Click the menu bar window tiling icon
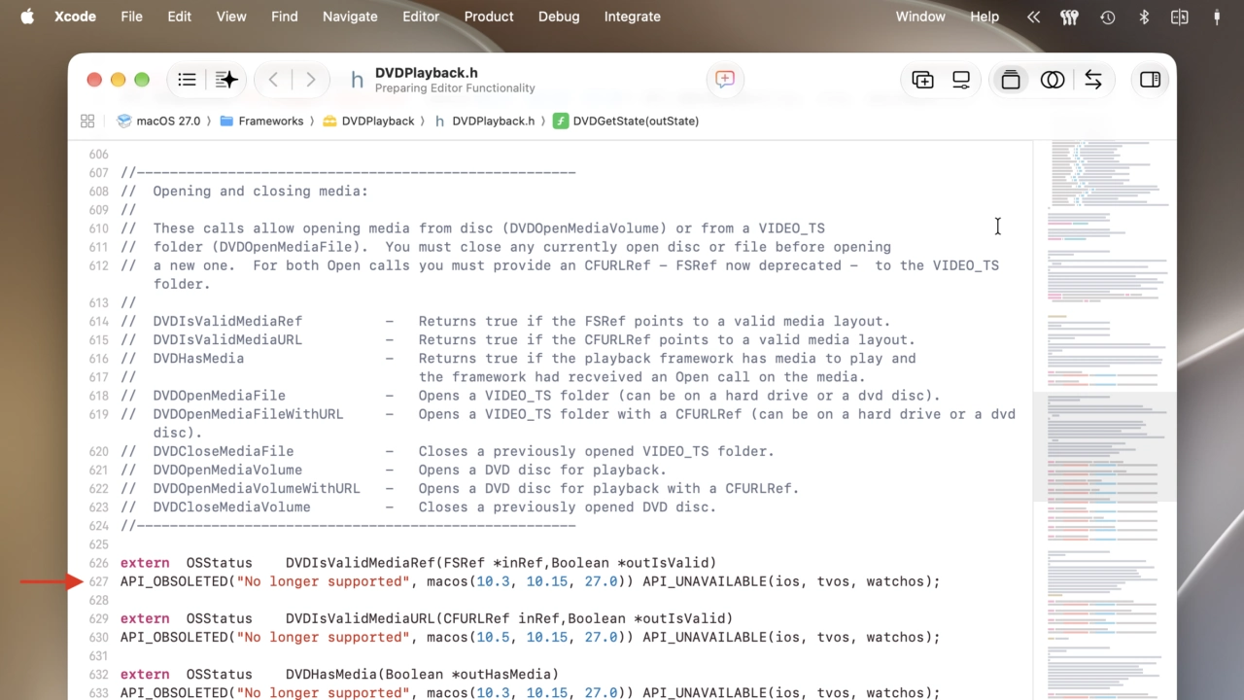Viewport: 1244px width, 700px height. (x=1179, y=17)
